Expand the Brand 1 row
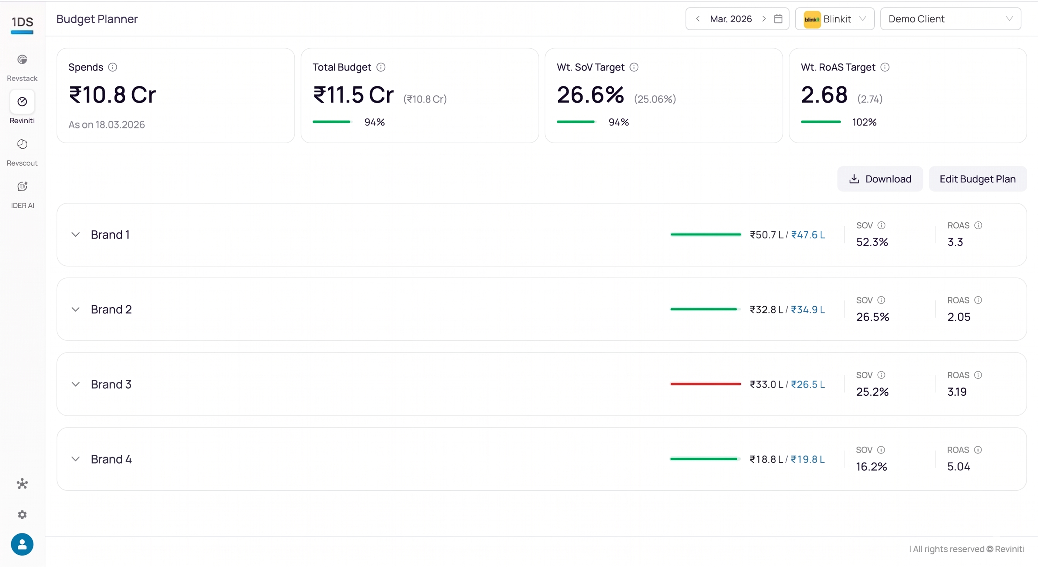The width and height of the screenshot is (1038, 567). (x=75, y=234)
